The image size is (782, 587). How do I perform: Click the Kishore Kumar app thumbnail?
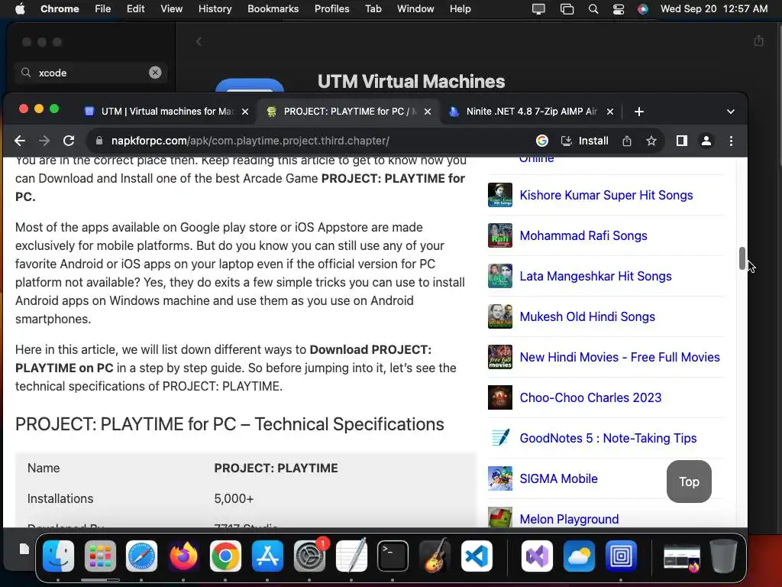[499, 195]
